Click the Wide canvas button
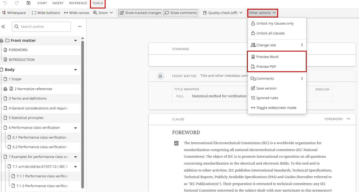The height and width of the screenshot is (195, 359). [76, 13]
